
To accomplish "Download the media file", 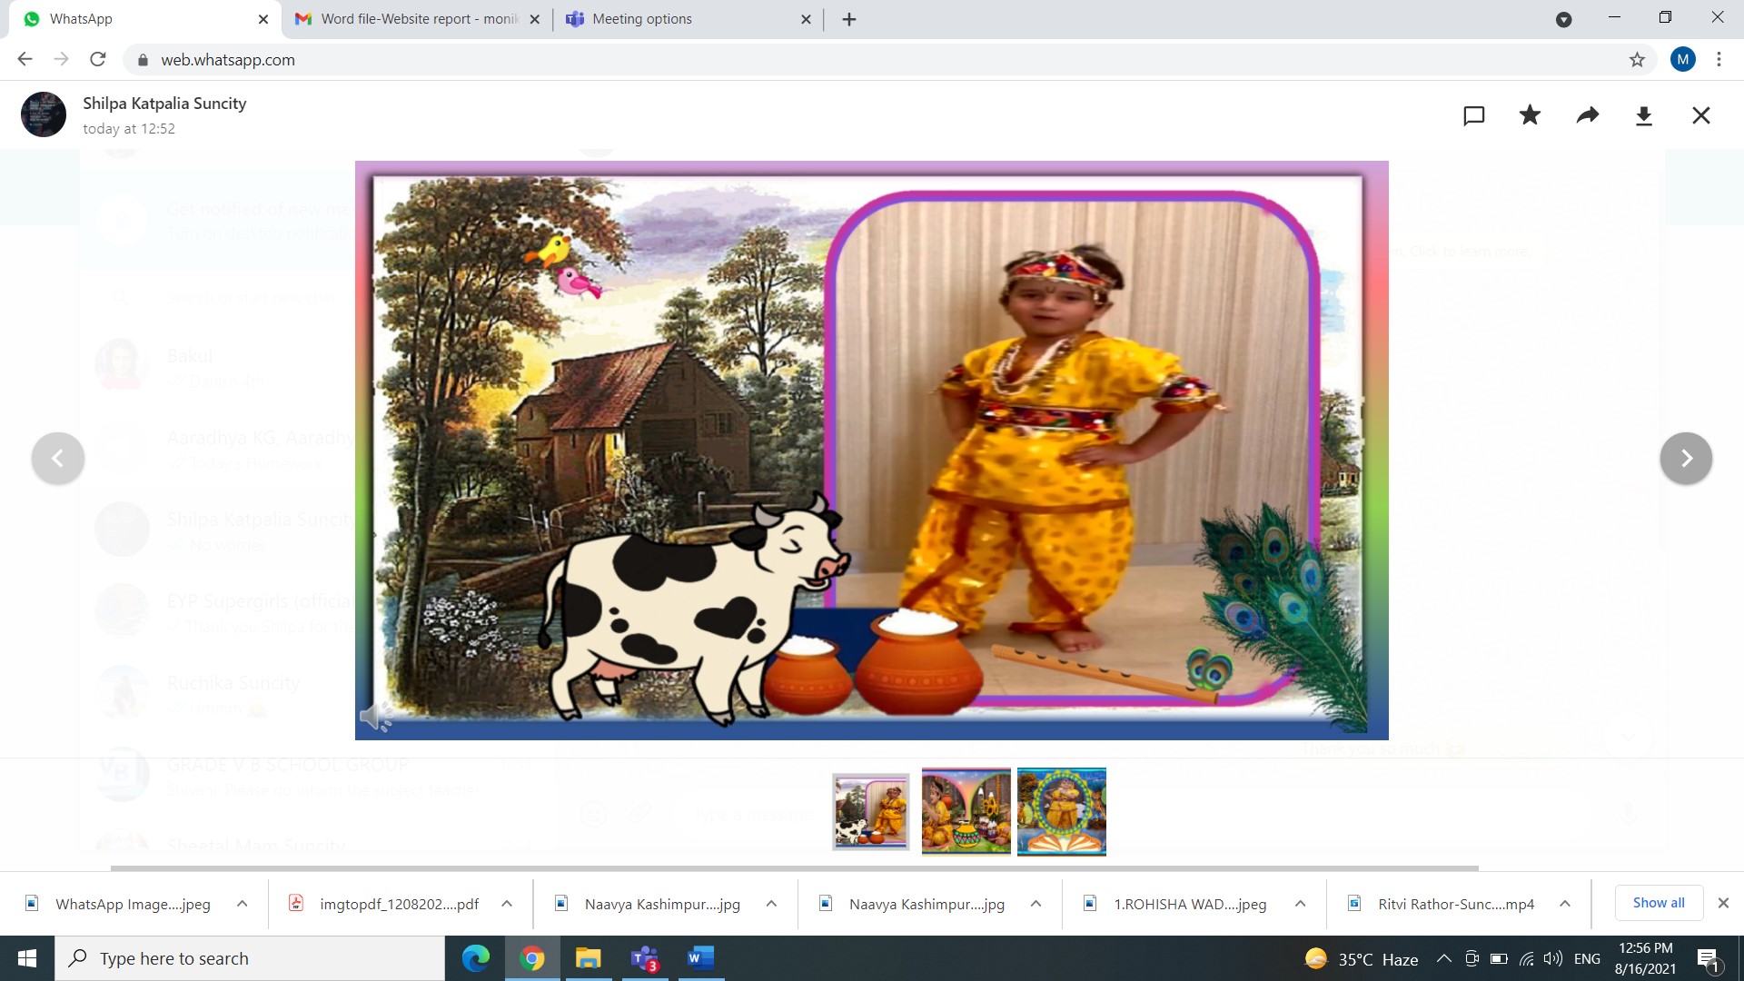I will 1644,115.
